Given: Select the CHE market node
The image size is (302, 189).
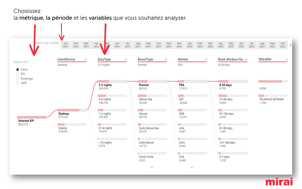Looking at the screenshot, I should point(193,153).
